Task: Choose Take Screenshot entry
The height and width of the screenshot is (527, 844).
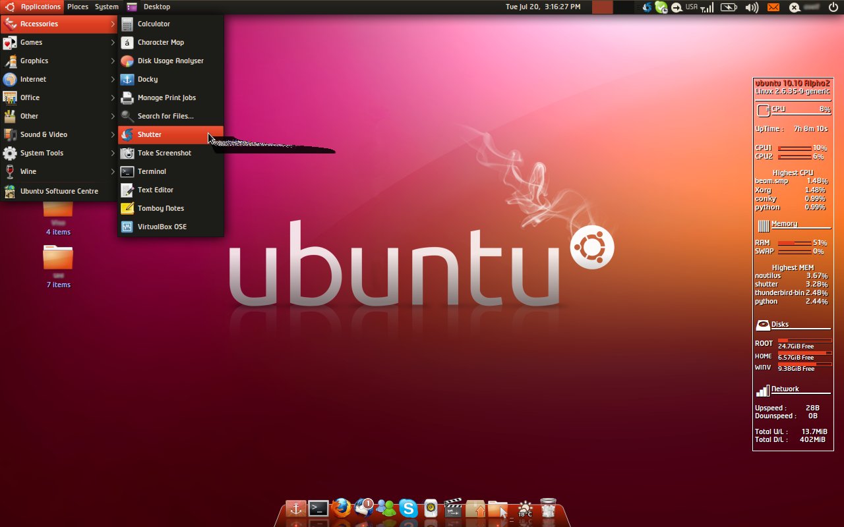Action: click(171, 153)
